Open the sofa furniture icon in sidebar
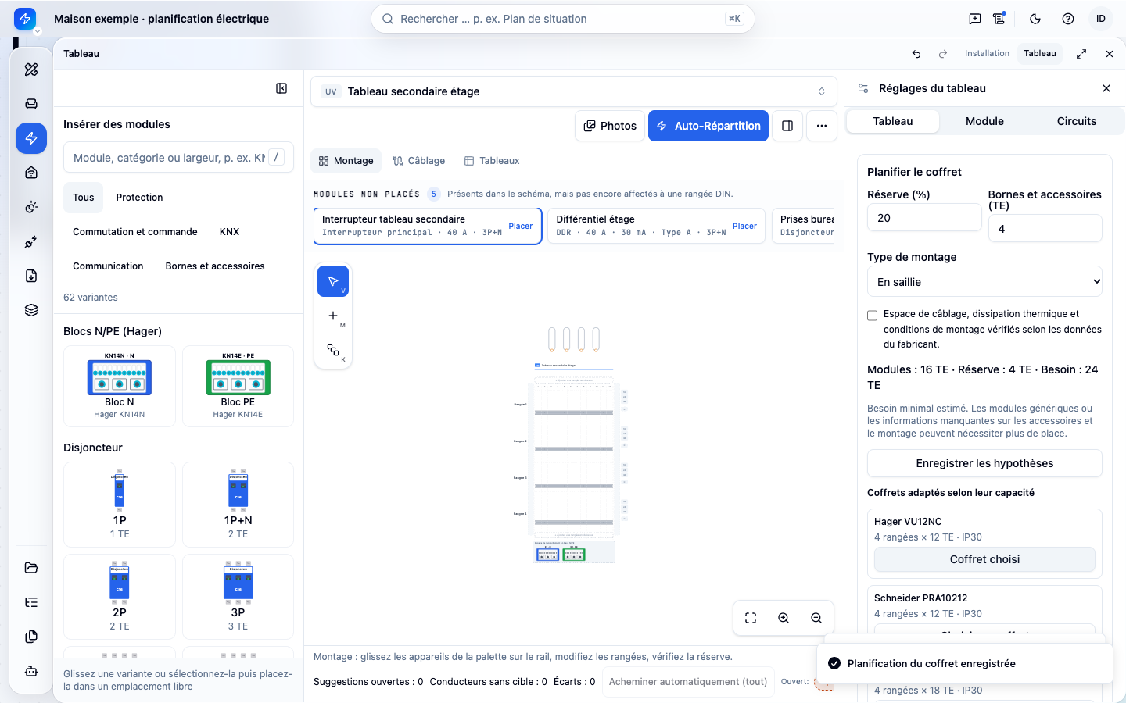1126x703 pixels. [31, 104]
